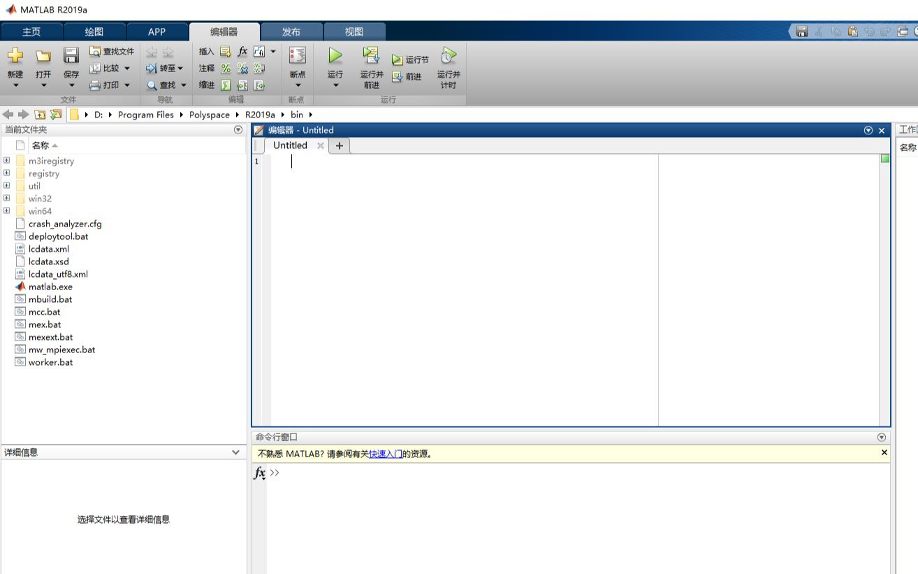Click the 查找 (Find) magnifier button
Screen dimensions: 918x574
166,85
